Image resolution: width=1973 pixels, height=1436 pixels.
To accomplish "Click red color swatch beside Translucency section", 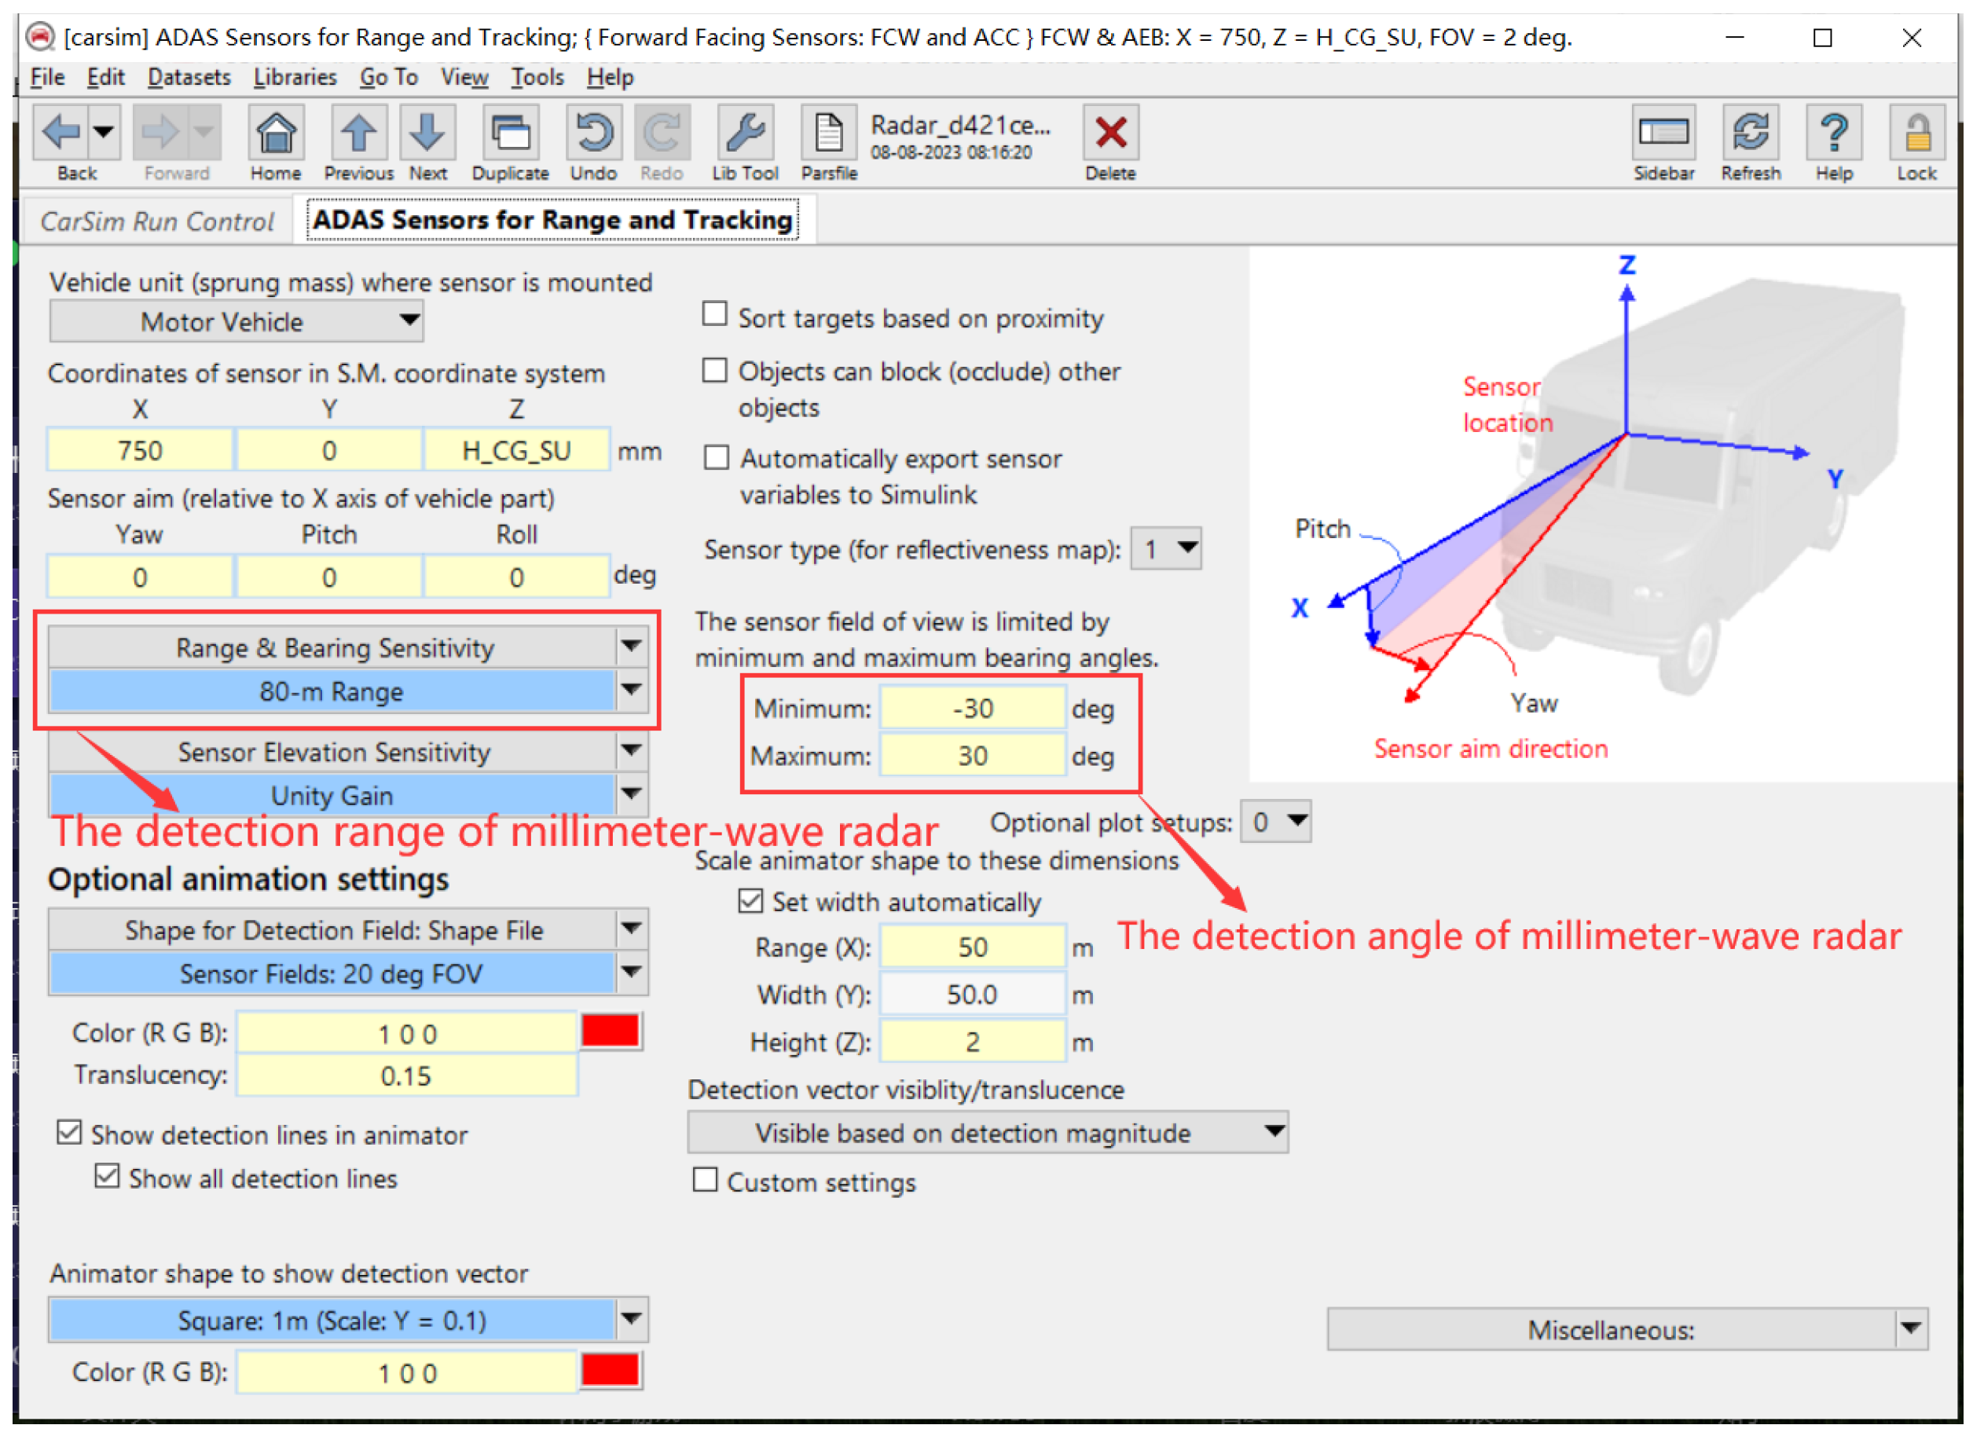I will coord(611,1032).
